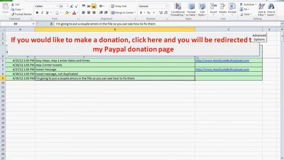Click the Advanced Options button
This screenshot has height=160, width=284.
[259, 37]
